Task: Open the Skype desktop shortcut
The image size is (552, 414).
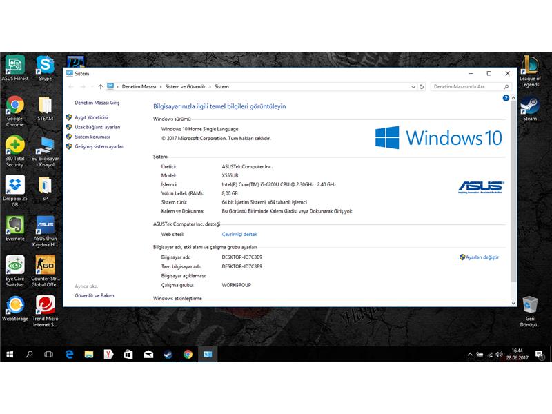Action: 45,68
